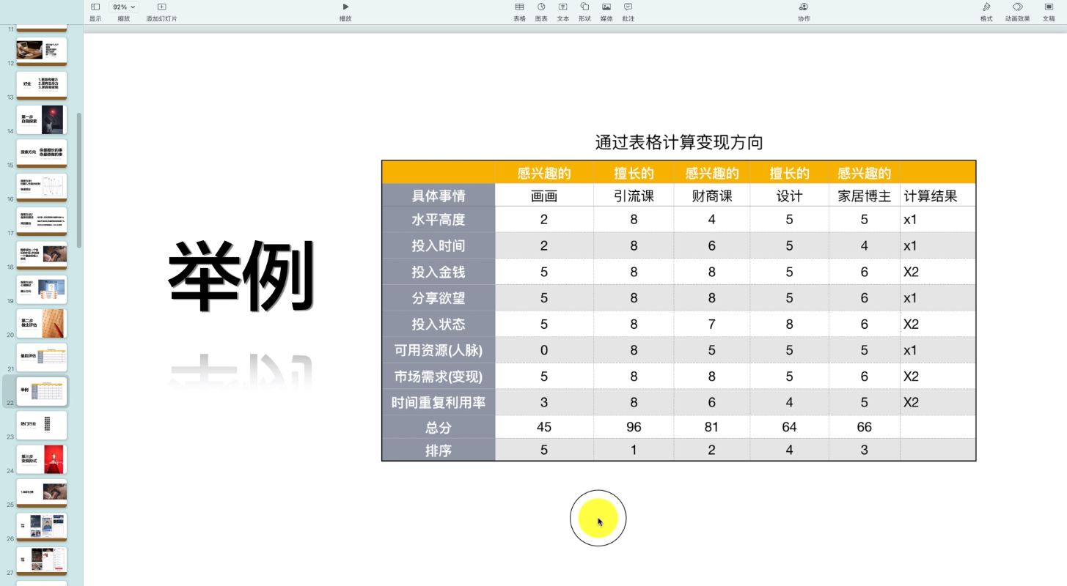Click the slide navigator scrollbar
This screenshot has height=586, width=1067.
(x=79, y=179)
